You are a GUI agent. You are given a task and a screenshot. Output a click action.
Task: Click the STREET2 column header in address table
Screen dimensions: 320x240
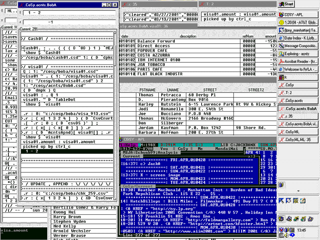[x=256, y=90]
